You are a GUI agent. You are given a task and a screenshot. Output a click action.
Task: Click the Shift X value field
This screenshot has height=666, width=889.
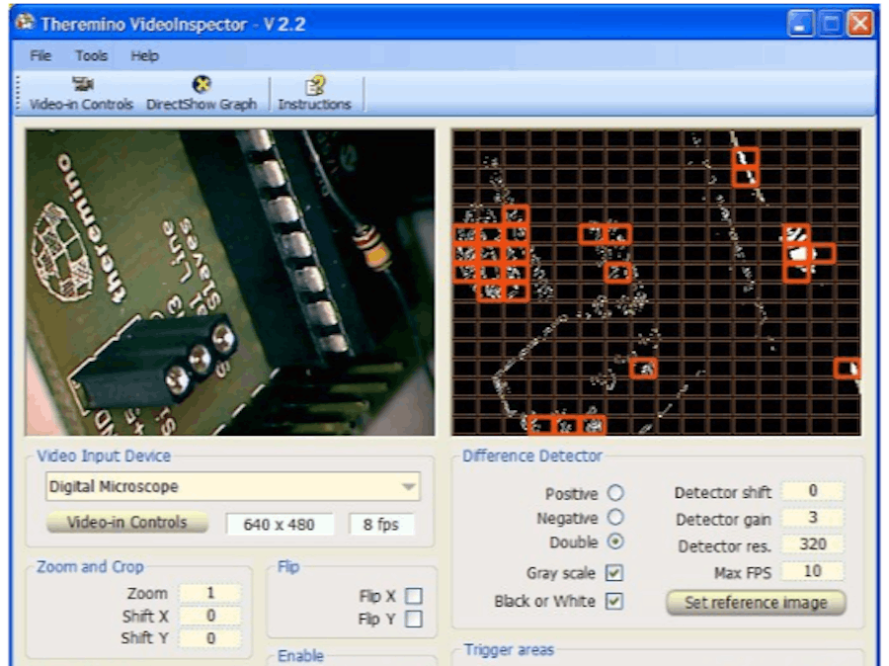pyautogui.click(x=210, y=616)
